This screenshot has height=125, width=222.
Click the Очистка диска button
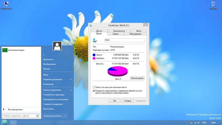coord(137,78)
